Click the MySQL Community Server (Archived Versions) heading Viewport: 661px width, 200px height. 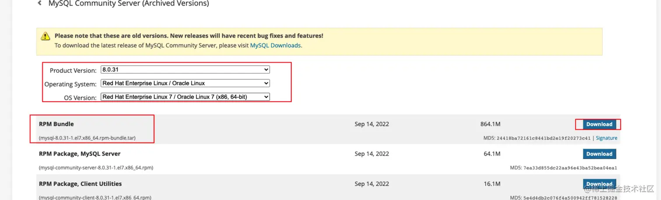pyautogui.click(x=129, y=3)
